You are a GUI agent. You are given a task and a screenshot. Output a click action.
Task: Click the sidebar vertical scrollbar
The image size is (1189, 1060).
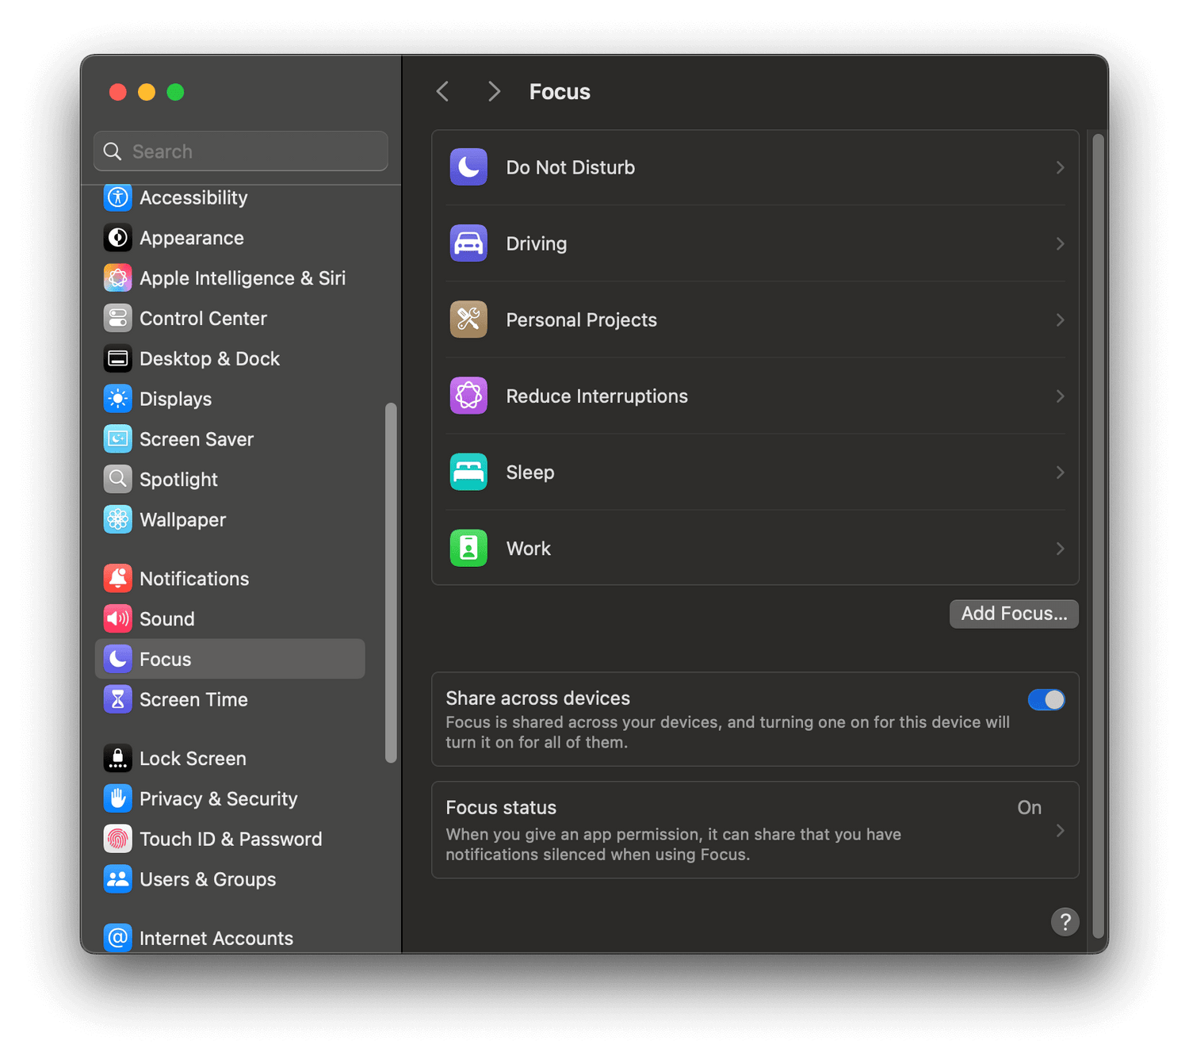[391, 583]
